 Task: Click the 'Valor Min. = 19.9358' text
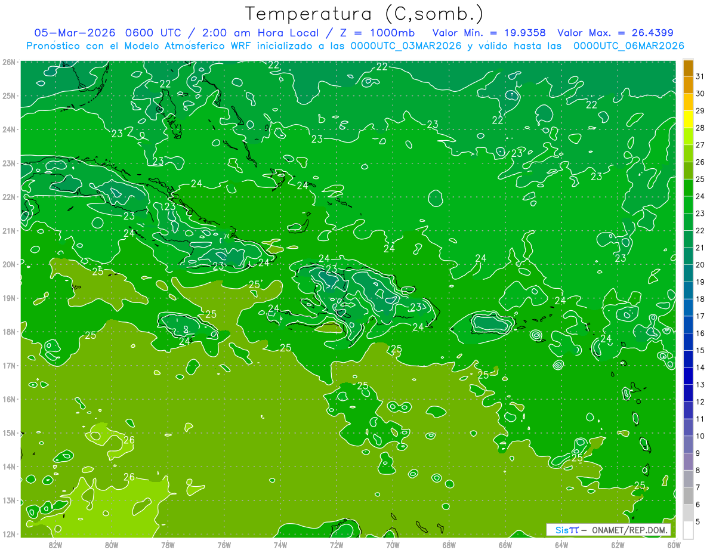(489, 33)
